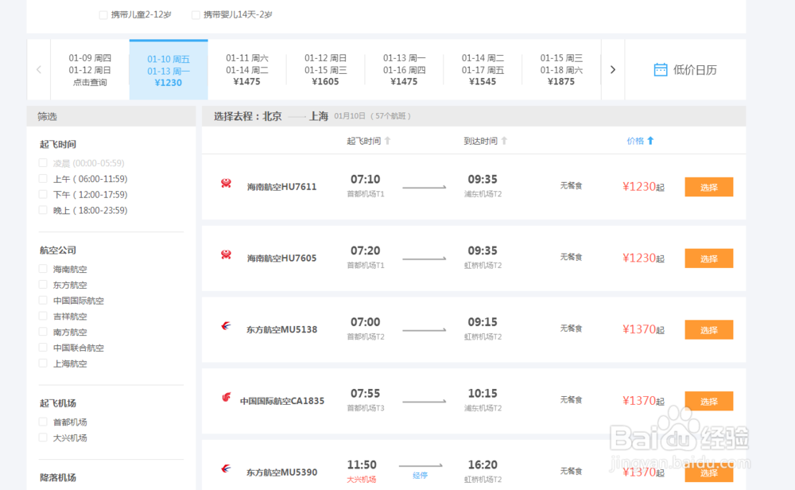Switch to 01-14 周二 ¥1545 date tab

(483, 69)
